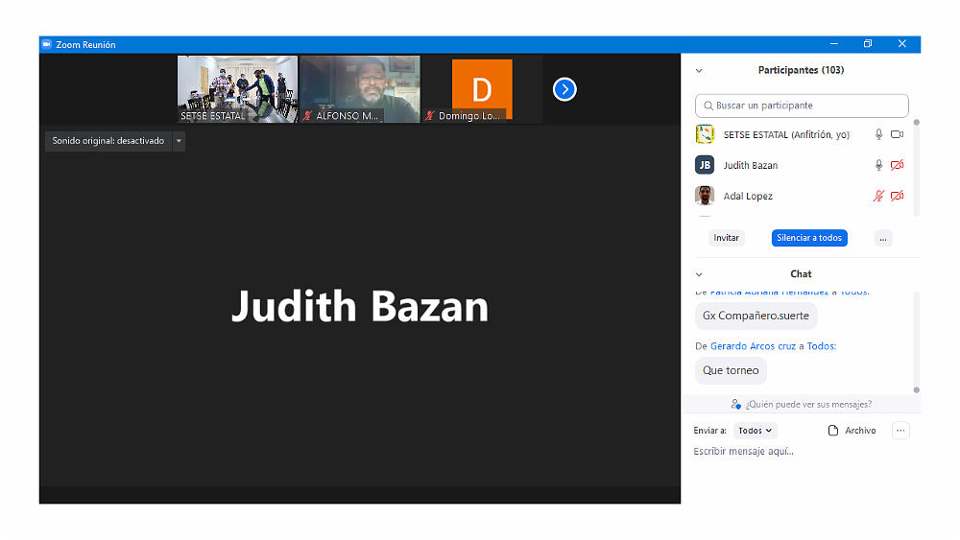The width and height of the screenshot is (960, 540).
Task: Click the Buscar un participante search field
Action: 802,106
